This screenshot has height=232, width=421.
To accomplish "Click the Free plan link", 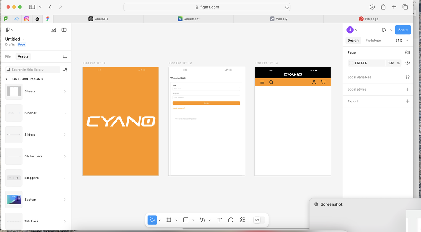I will [22, 44].
